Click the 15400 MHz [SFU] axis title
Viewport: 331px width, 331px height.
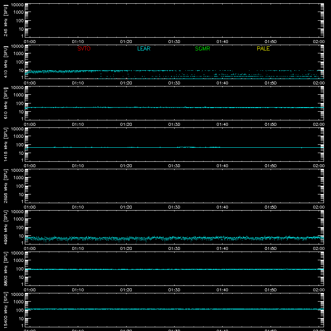tap(5, 310)
